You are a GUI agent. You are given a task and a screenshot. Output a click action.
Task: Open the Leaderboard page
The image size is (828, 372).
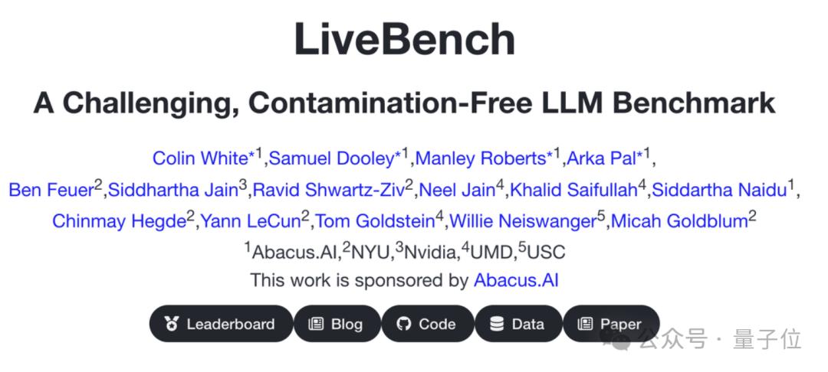(221, 324)
